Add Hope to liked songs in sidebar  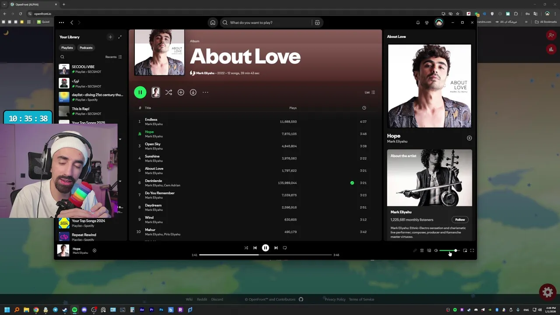tap(469, 138)
